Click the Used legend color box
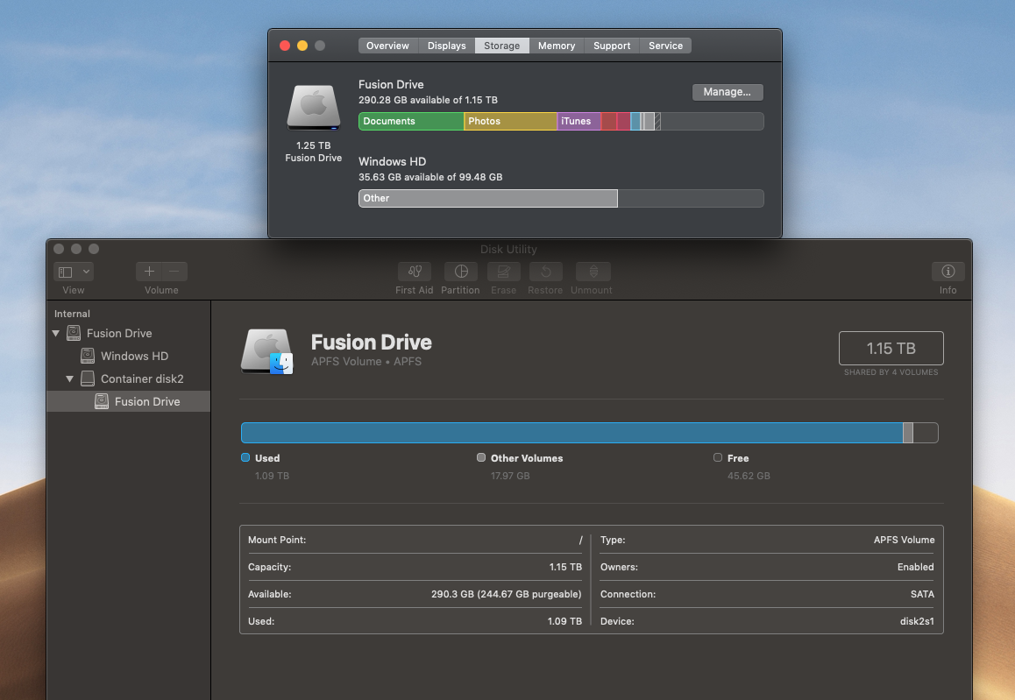 coord(245,457)
